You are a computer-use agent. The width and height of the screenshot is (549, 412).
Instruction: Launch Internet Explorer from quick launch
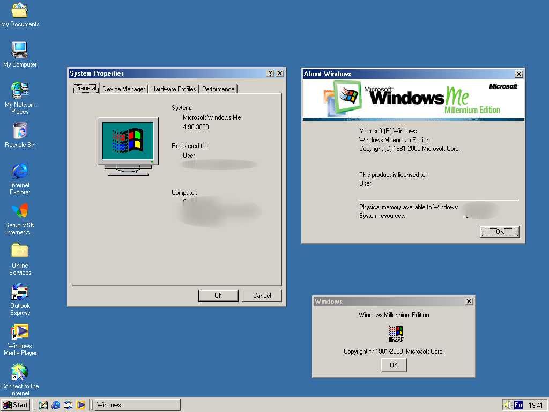pos(56,405)
